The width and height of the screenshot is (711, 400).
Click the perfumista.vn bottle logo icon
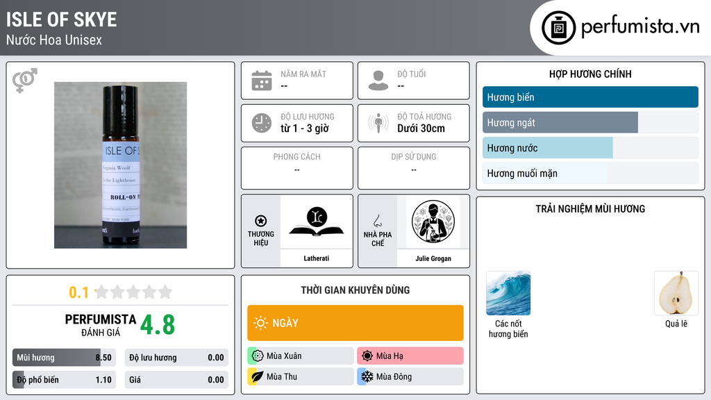(558, 28)
